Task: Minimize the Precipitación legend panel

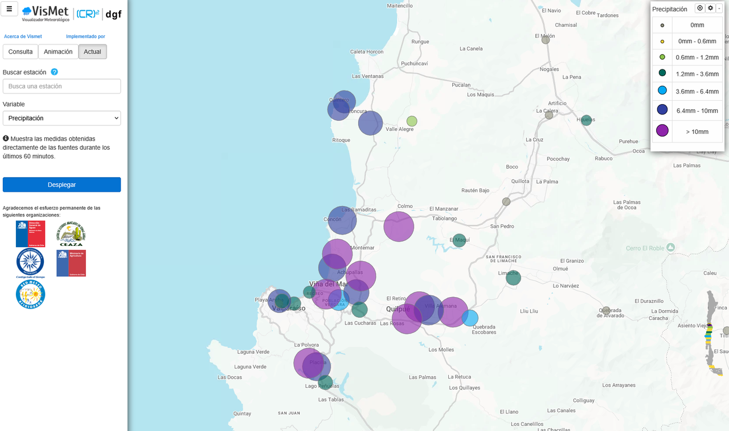Action: point(719,8)
